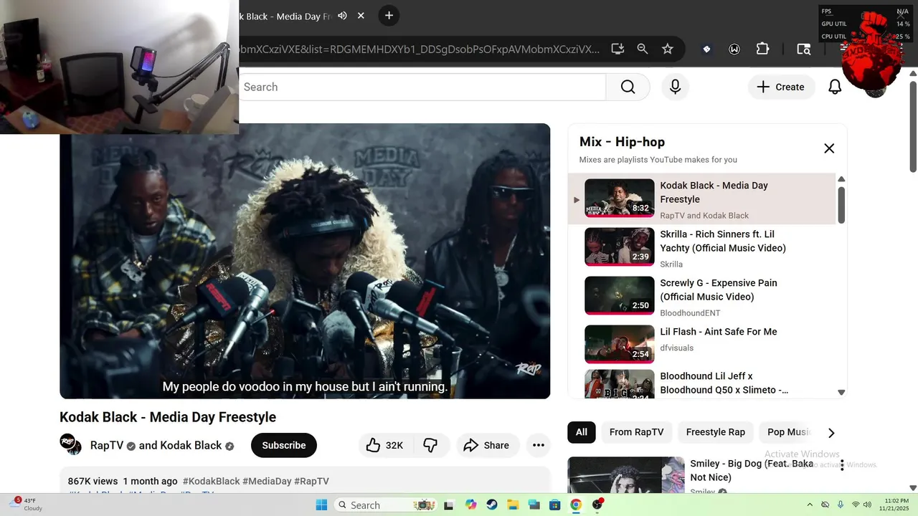The height and width of the screenshot is (516, 918).
Task: Open the Smiley - Big Dog title link
Action: [752, 470]
